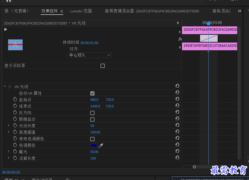Click the fx toggle icon beside VR 光线
The image size is (249, 180).
tap(10, 87)
